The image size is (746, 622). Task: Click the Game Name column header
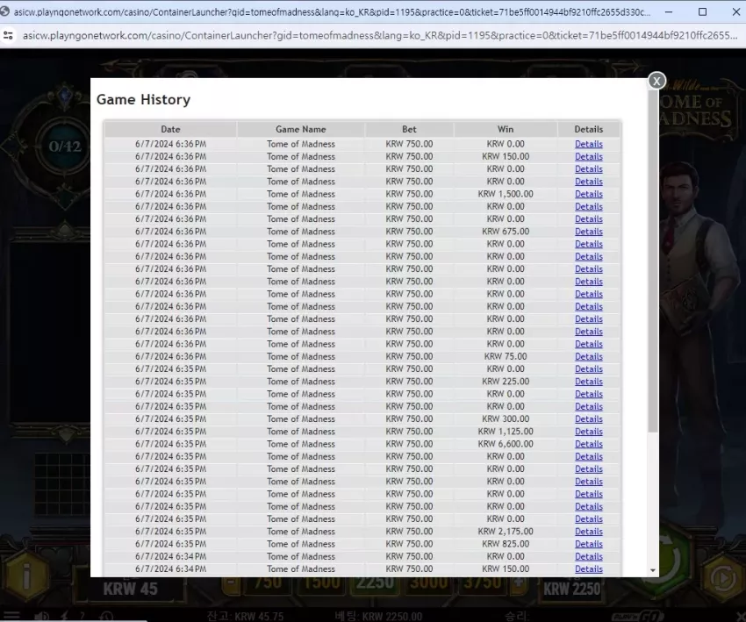point(301,129)
